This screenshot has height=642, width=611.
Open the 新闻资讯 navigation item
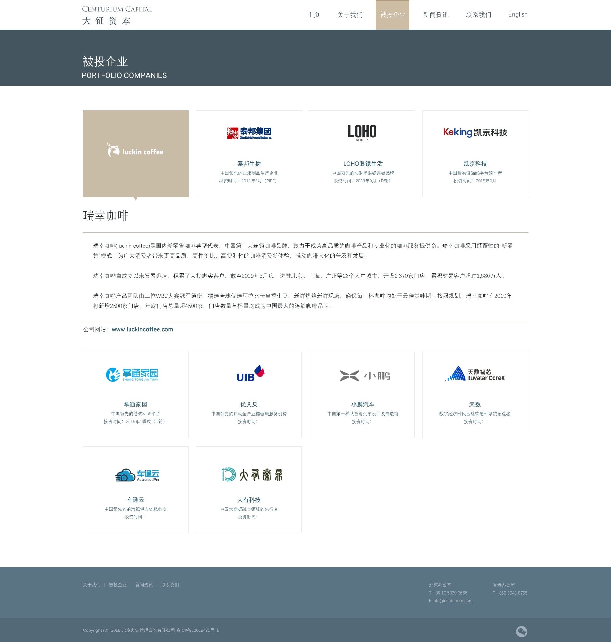436,15
